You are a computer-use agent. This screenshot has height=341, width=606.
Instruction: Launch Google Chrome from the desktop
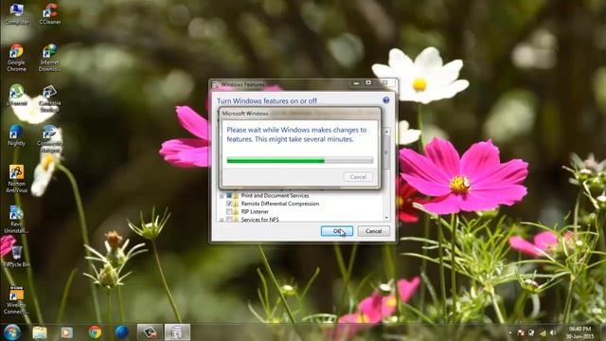tap(17, 58)
